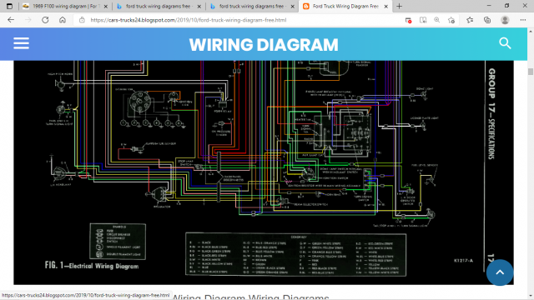
Task: Click the vertical page scrollbar thumb
Action: click(531, 72)
